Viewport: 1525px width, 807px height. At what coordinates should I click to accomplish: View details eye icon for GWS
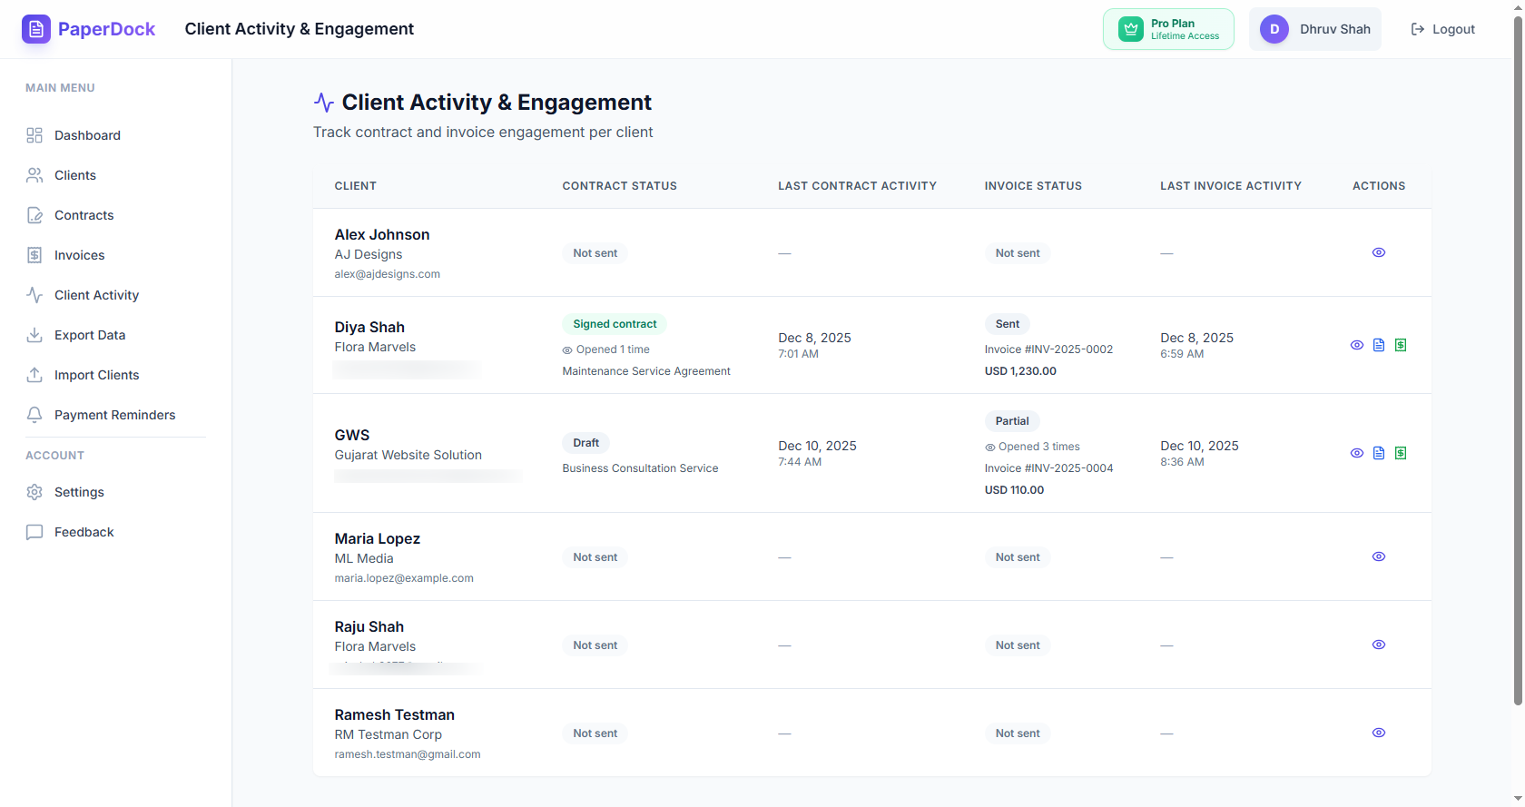(1357, 453)
